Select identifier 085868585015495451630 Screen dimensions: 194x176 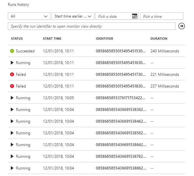(x=121, y=63)
